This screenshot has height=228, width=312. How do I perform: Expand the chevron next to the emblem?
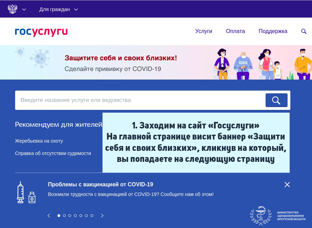point(24,10)
